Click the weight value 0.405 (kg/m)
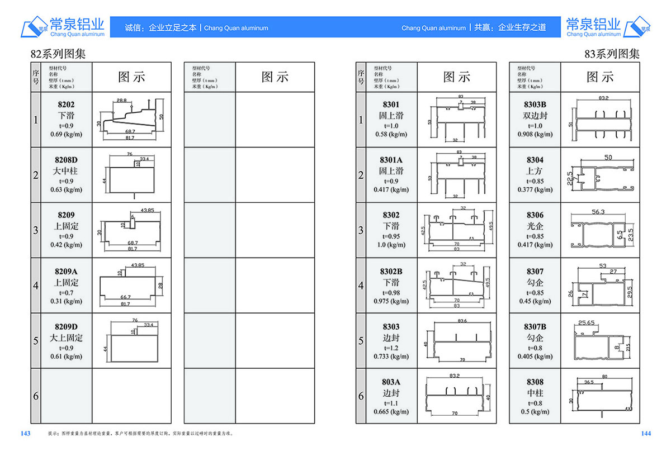Image resolution: width=671 pixels, height=456 pixels. pyautogui.click(x=535, y=356)
